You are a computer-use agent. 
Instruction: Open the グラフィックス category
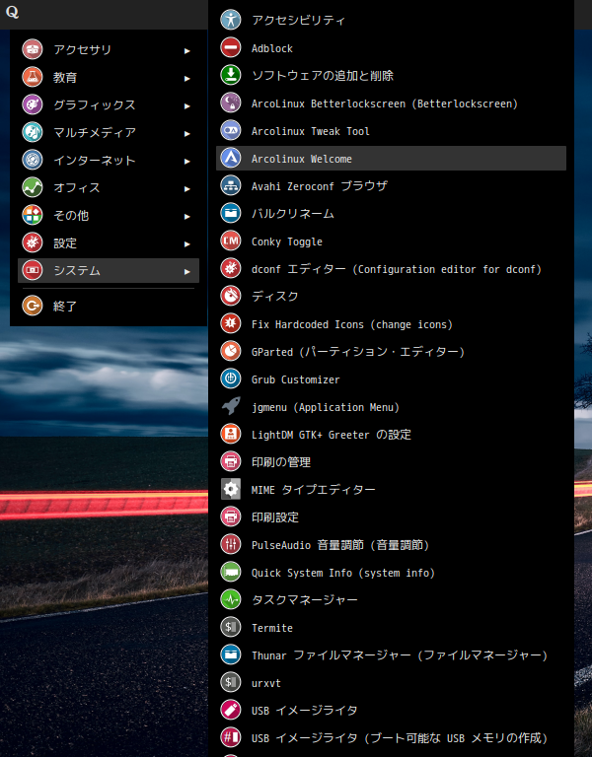(109, 104)
